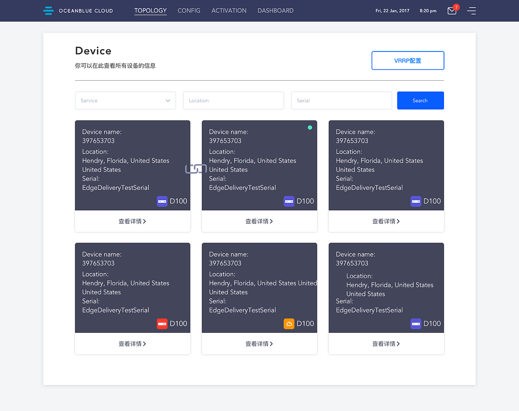
Task: Open 查看详情 on the top-right device card
Action: pos(386,221)
